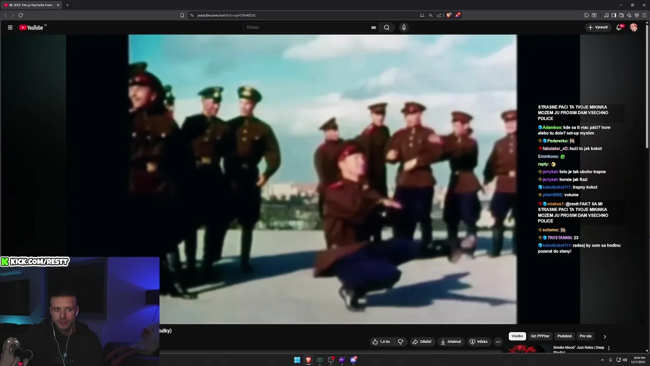Click the Smoke Mood Just Relax title
650x366 pixels.
[x=578, y=349]
